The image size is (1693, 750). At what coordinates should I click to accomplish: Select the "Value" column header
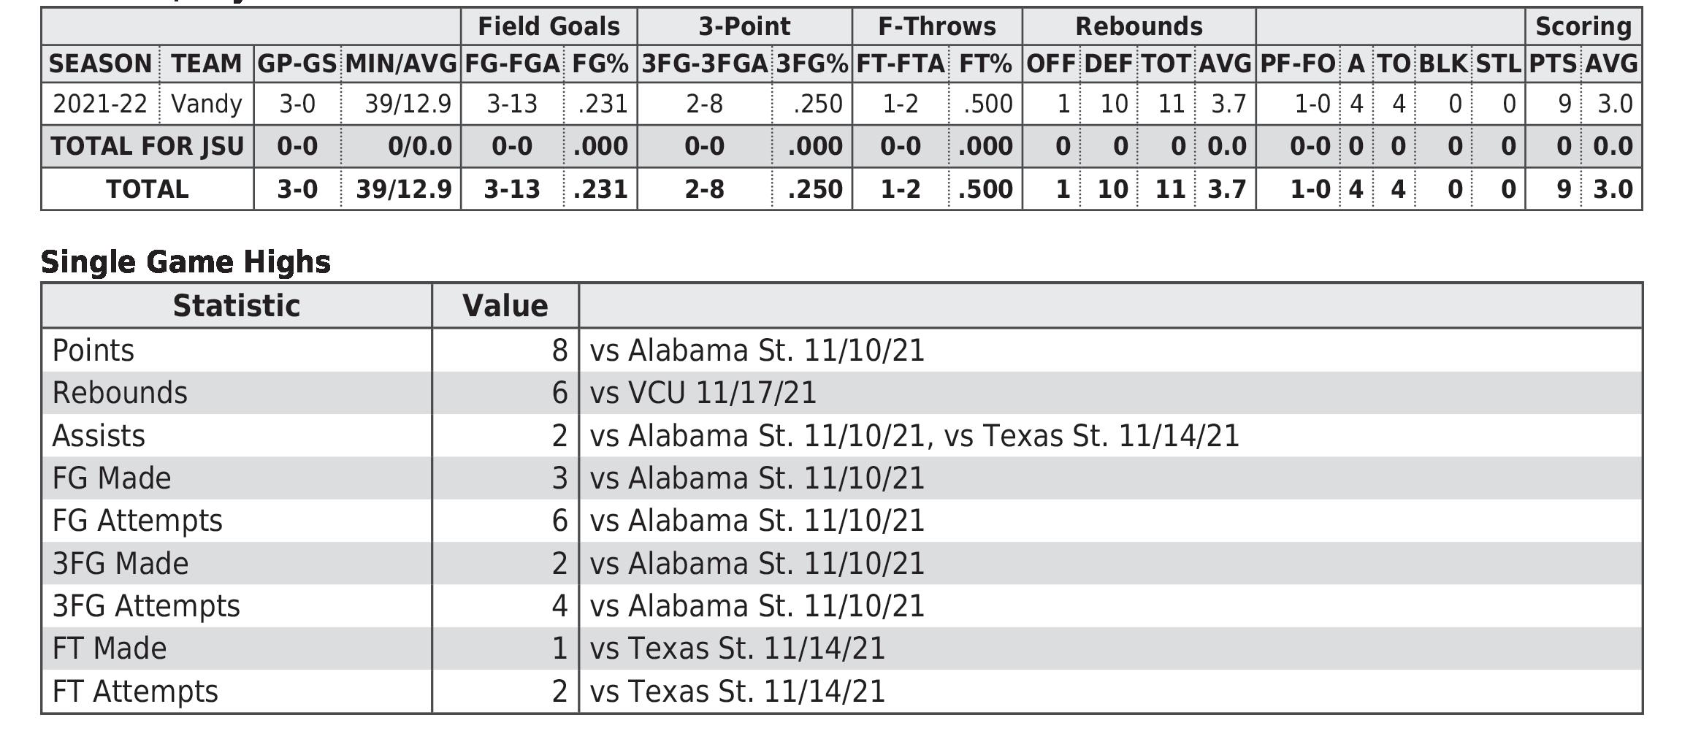tap(505, 306)
